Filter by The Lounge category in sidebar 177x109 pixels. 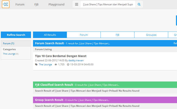tap(9, 54)
